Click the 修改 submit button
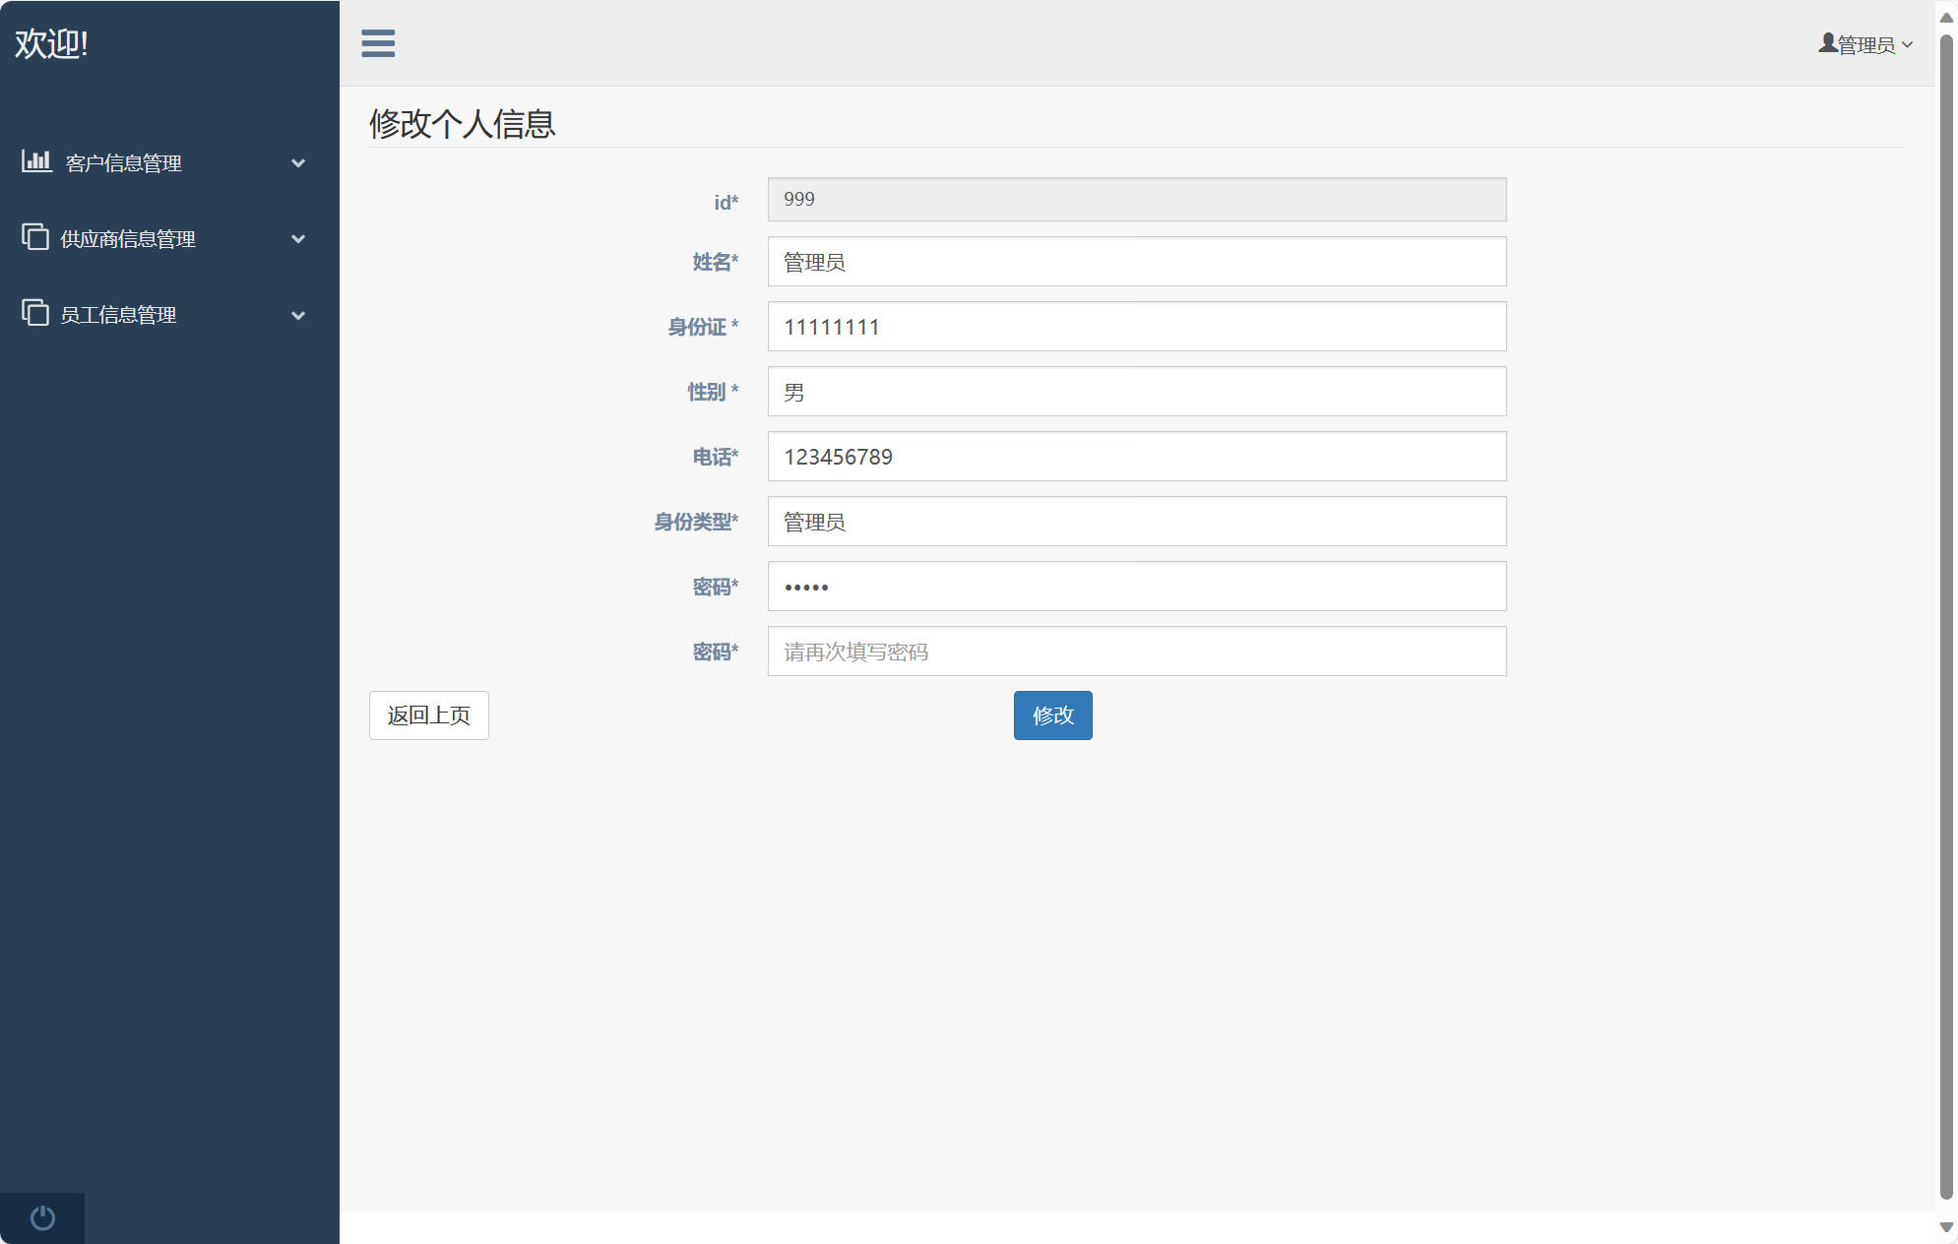1958x1244 pixels. (x=1052, y=715)
